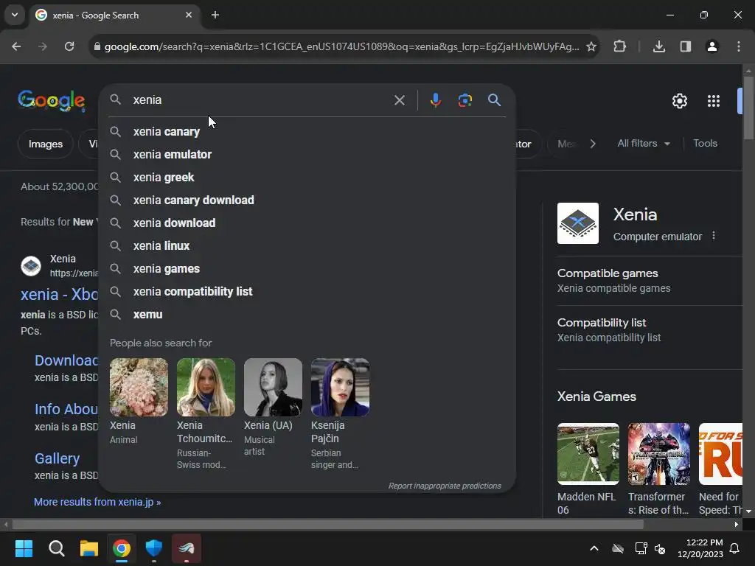Image resolution: width=755 pixels, height=566 pixels.
Task: Open search Tools
Action: tap(705, 144)
